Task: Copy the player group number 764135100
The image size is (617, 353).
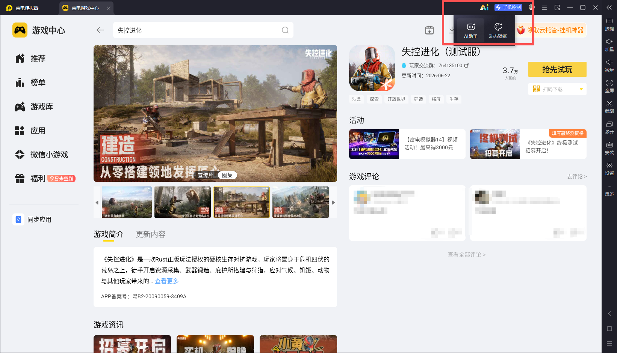Action: coord(467,65)
